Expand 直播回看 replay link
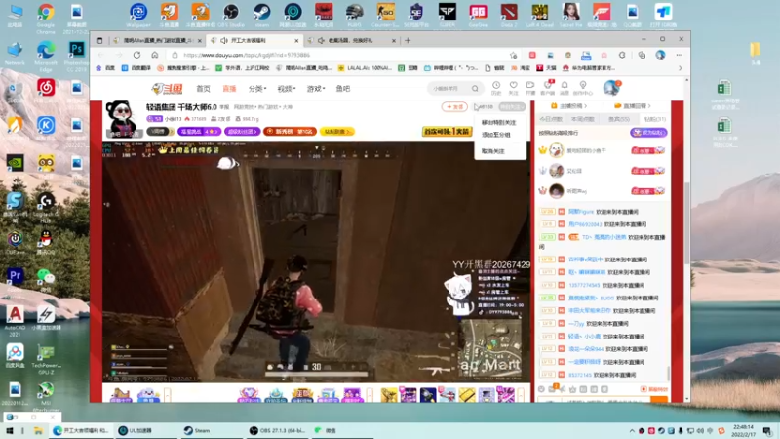 pyautogui.click(x=633, y=106)
